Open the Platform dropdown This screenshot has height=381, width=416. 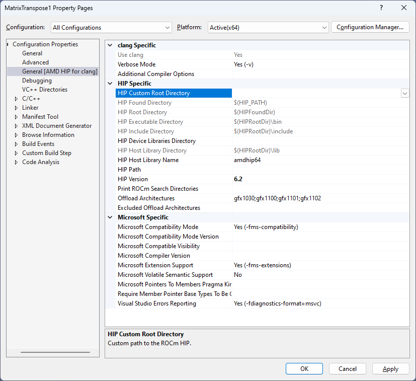tap(268, 28)
